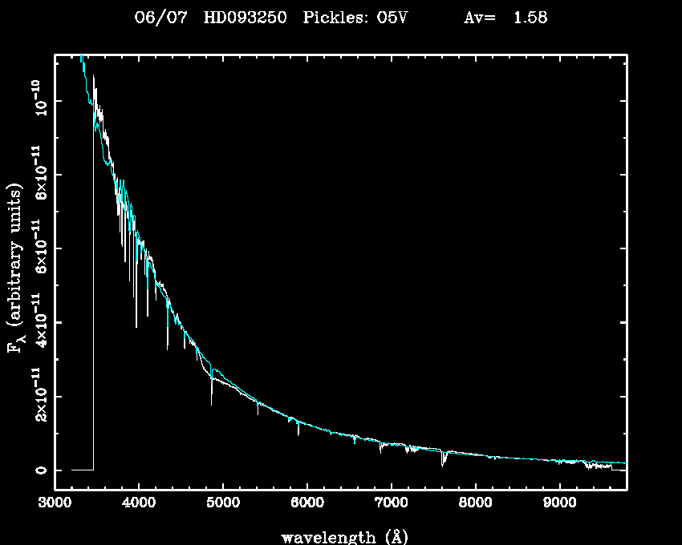Click the 8×10⁻¹¹ y-axis tick label
Screen dimensions: 682x545
[37, 175]
